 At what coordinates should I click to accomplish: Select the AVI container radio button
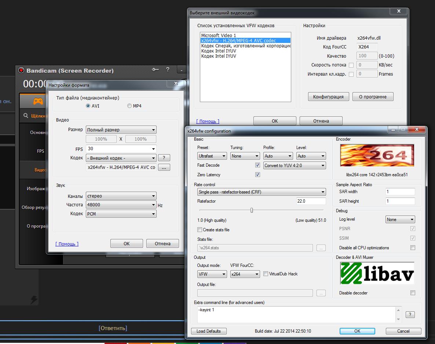click(88, 106)
